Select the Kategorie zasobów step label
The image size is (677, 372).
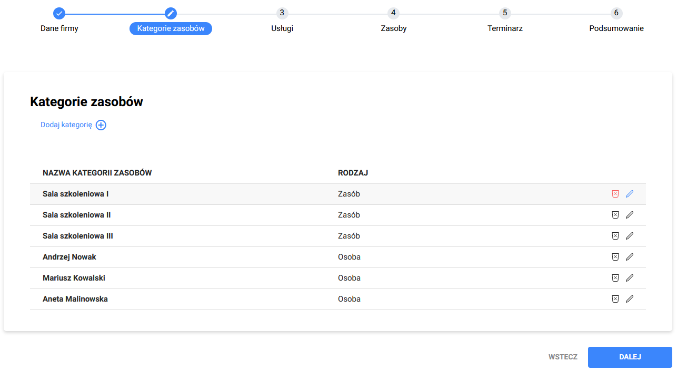[171, 28]
